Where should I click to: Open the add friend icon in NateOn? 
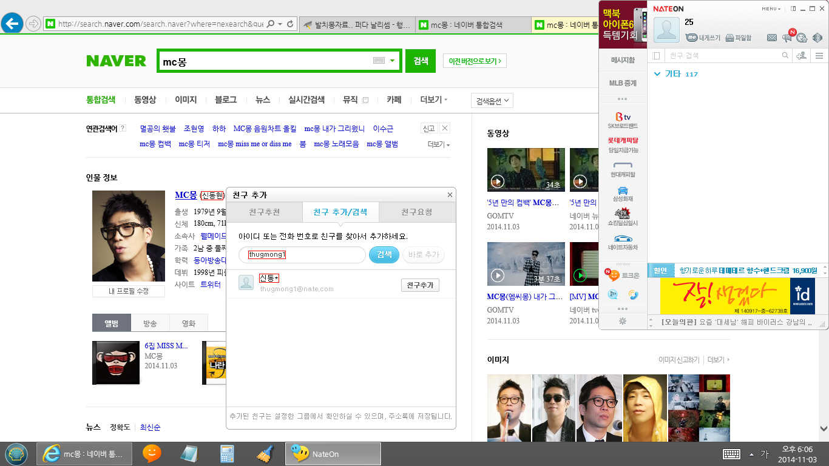coord(802,55)
